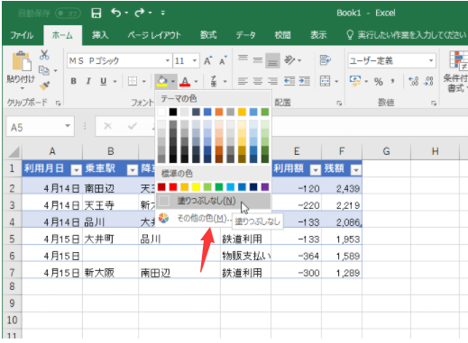
Task: Decrease decimal places
Action: pyautogui.click(x=428, y=81)
